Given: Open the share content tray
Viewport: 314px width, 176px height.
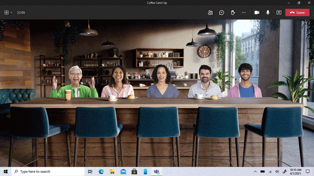Looking at the screenshot, I should (x=279, y=13).
